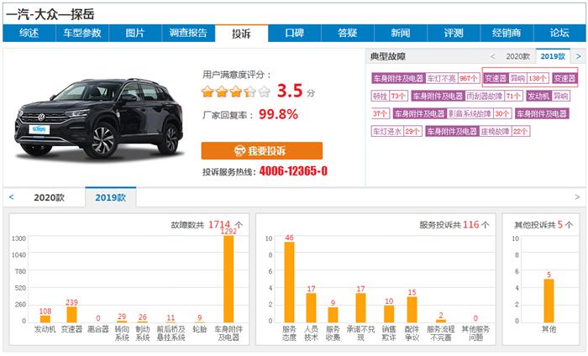Screen dimensions: 588x356
Task: Click the star rating icons
Action: tap(235, 92)
